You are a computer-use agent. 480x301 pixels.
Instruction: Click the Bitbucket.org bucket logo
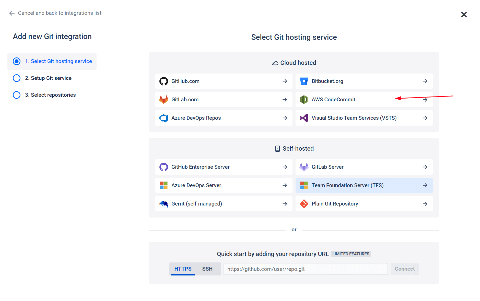coord(304,81)
